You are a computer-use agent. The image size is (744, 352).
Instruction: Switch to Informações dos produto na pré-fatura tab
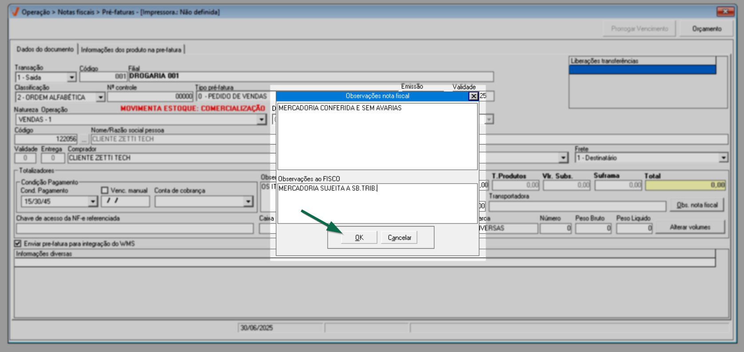coord(131,50)
